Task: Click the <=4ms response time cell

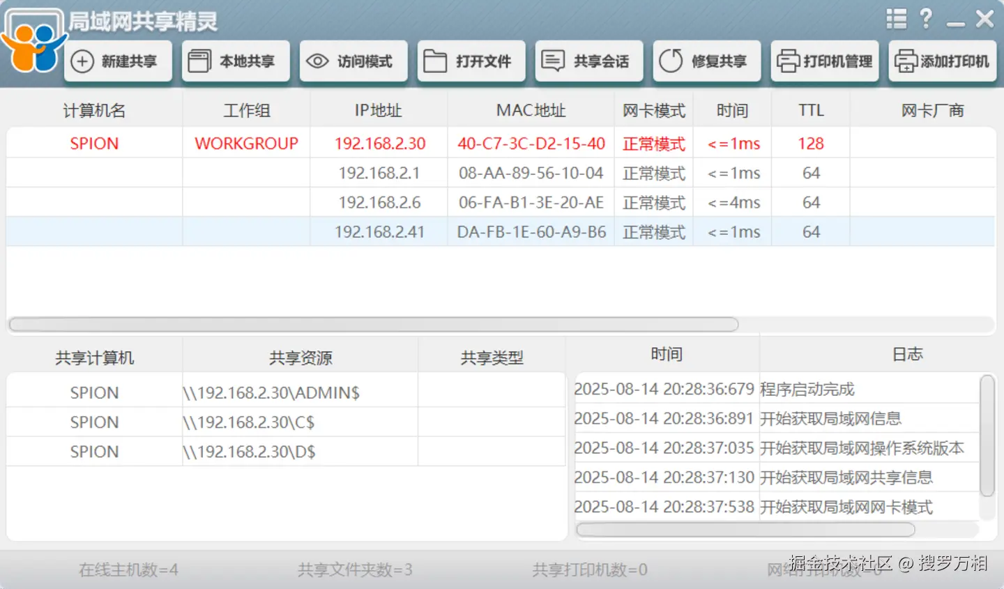Action: point(733,202)
